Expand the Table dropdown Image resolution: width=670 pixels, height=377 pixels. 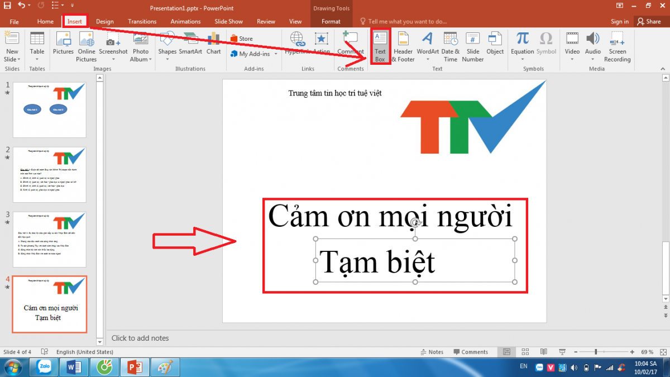(x=37, y=59)
